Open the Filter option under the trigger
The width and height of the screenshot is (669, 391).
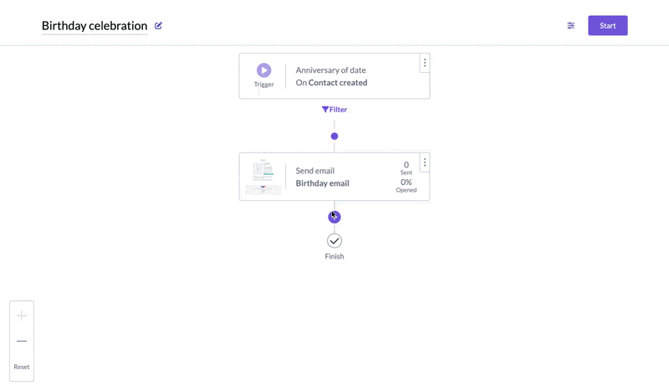tap(334, 110)
